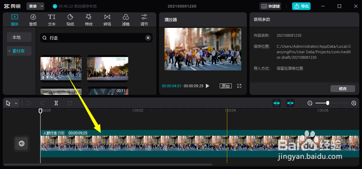Screen dimensions: 362x169
Task: Select the crowd-walking thumbnail labeled 00:10
Action: pyautogui.click(x=61, y=69)
